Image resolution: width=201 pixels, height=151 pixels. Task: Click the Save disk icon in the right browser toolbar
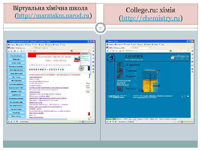point(115,44)
